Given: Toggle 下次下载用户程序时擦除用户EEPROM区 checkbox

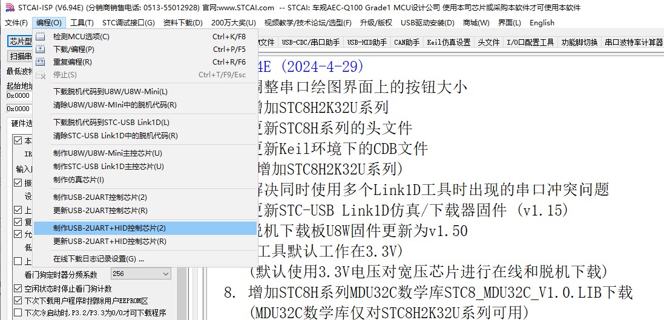Looking at the screenshot, I should [x=18, y=301].
